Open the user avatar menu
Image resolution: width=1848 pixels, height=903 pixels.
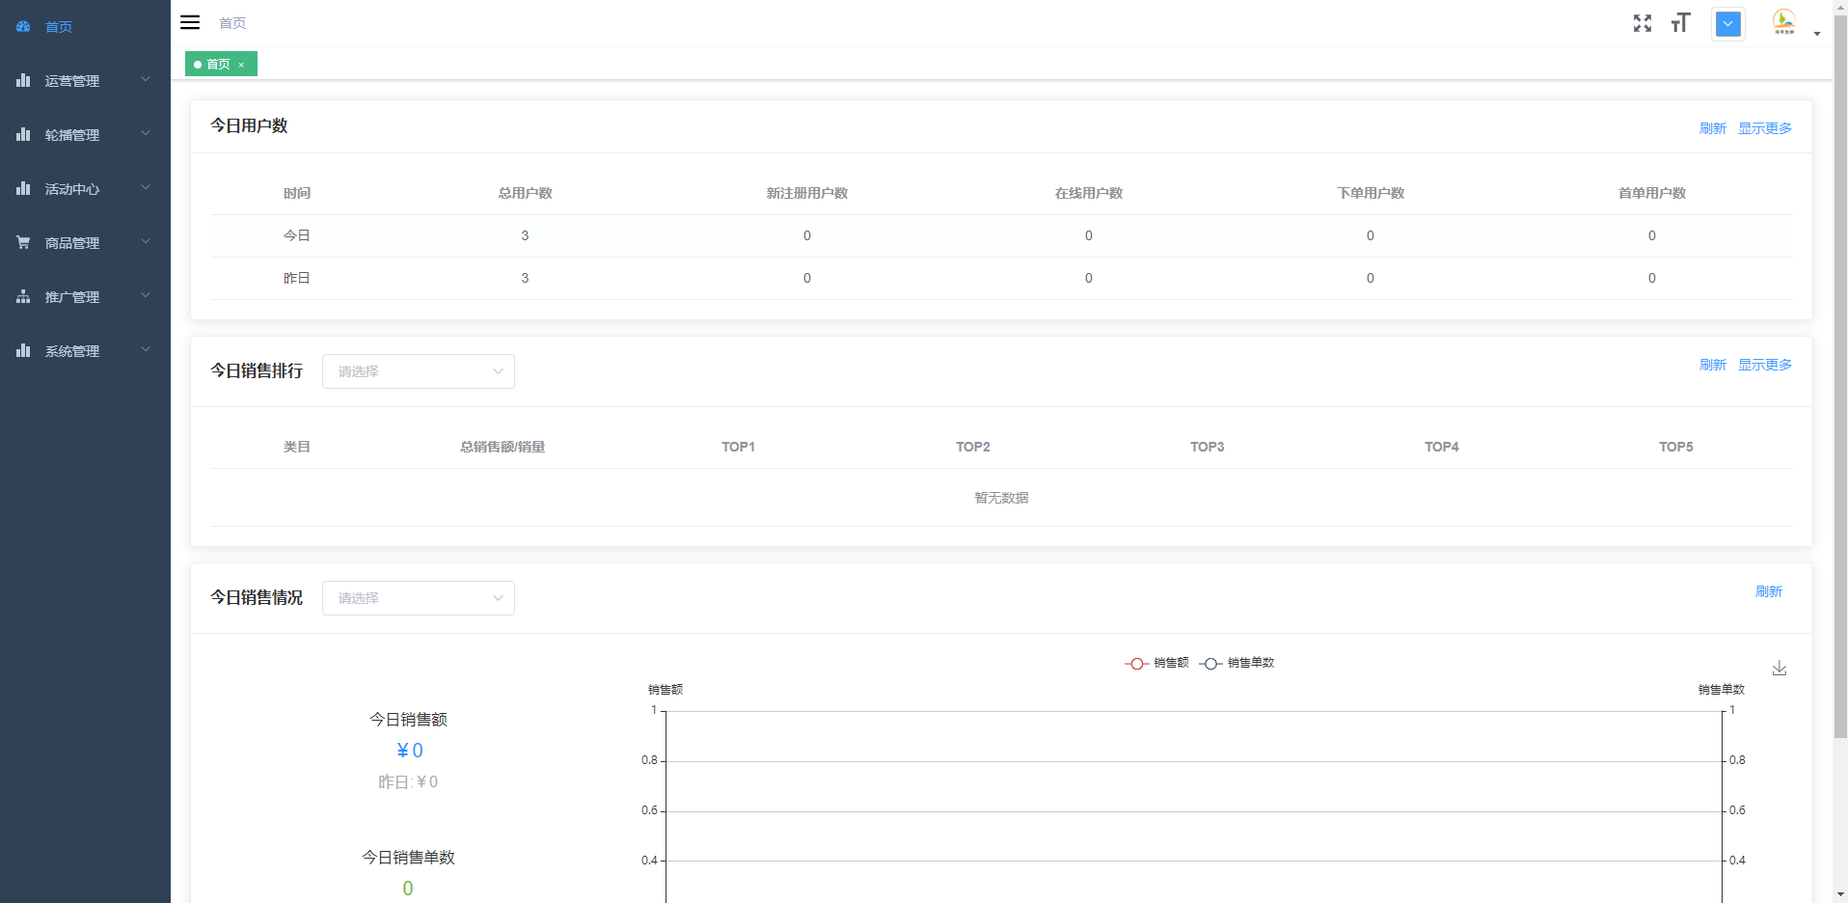[1784, 22]
